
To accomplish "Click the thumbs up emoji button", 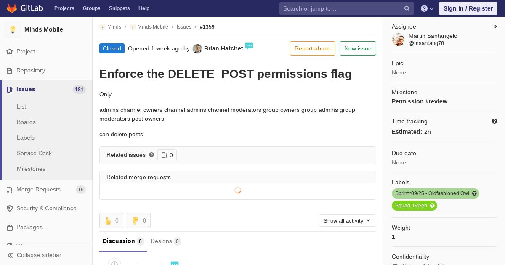I will click(111, 220).
